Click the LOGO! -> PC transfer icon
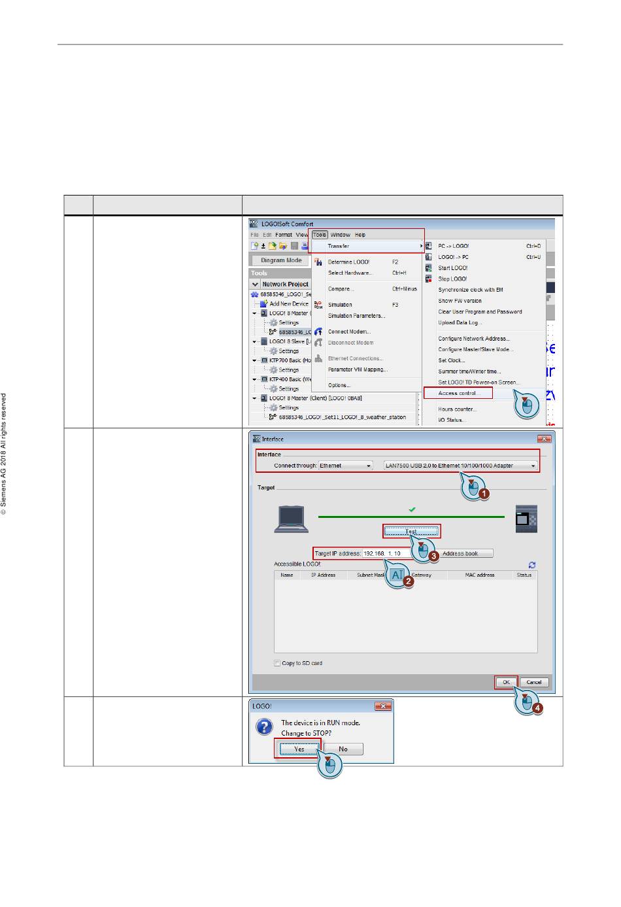621x907 pixels. (x=429, y=257)
